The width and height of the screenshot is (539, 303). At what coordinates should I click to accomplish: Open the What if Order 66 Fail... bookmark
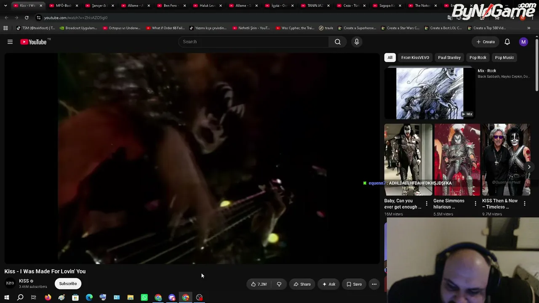coord(165,28)
